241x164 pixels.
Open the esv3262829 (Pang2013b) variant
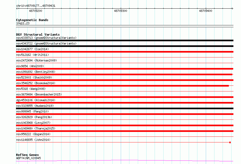click(x=34, y=117)
